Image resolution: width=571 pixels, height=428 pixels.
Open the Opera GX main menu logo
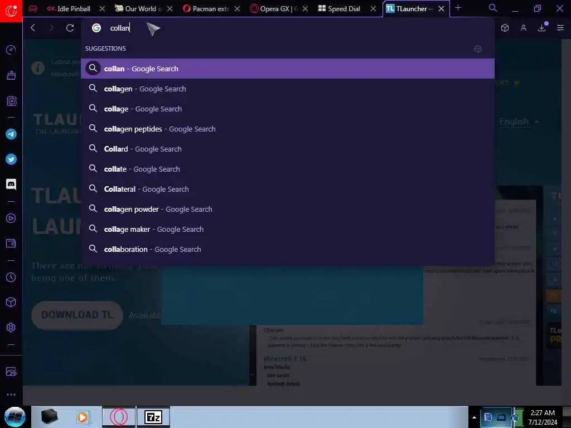pos(11,11)
